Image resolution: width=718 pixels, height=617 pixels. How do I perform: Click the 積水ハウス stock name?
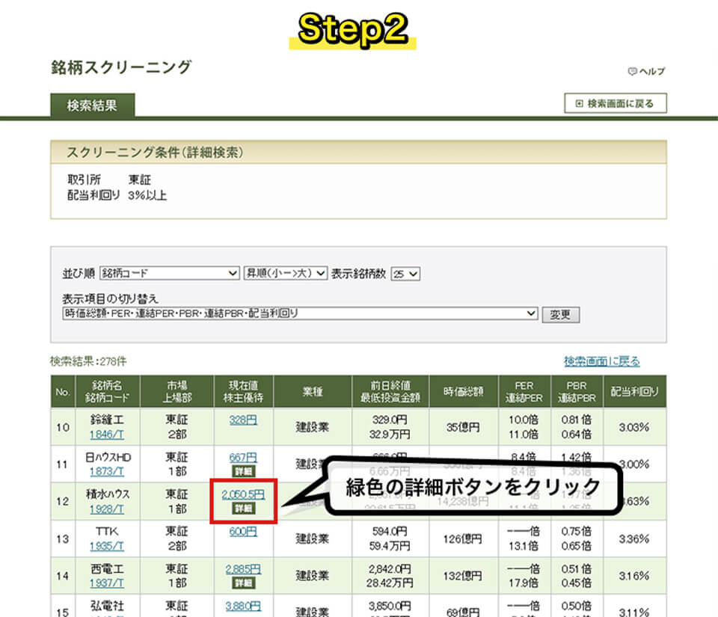point(108,494)
